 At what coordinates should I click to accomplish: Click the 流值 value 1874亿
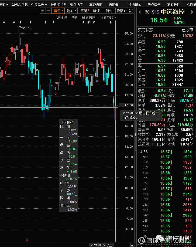(x=187, y=144)
